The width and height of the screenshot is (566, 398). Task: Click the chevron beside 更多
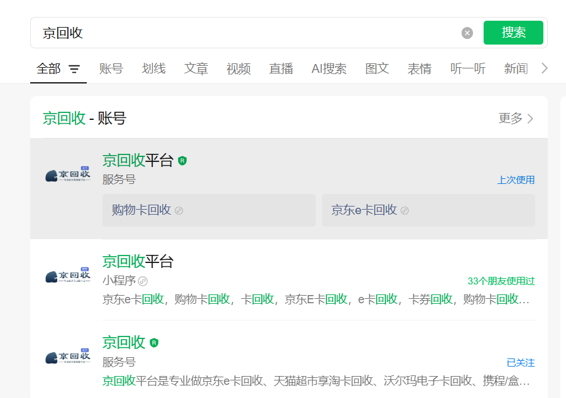pos(530,119)
